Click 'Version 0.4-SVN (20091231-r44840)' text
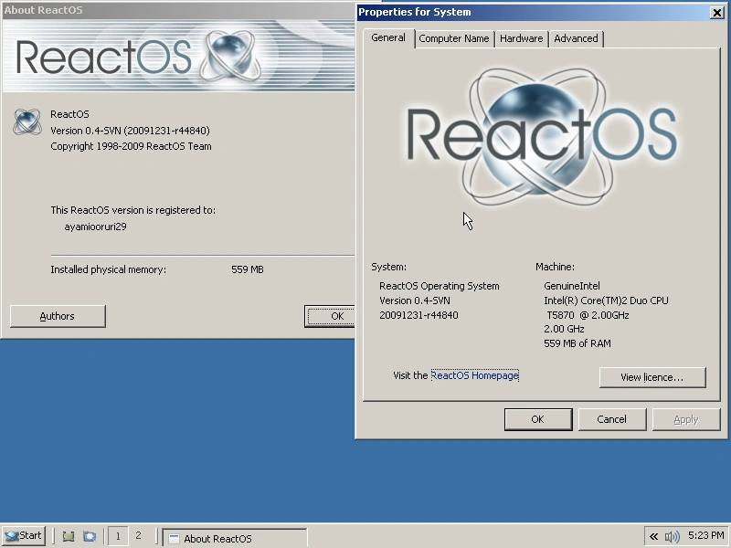The image size is (731, 548). (130, 131)
